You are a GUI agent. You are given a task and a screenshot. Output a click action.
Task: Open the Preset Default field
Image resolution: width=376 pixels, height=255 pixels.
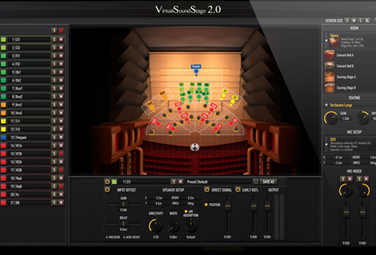click(219, 182)
